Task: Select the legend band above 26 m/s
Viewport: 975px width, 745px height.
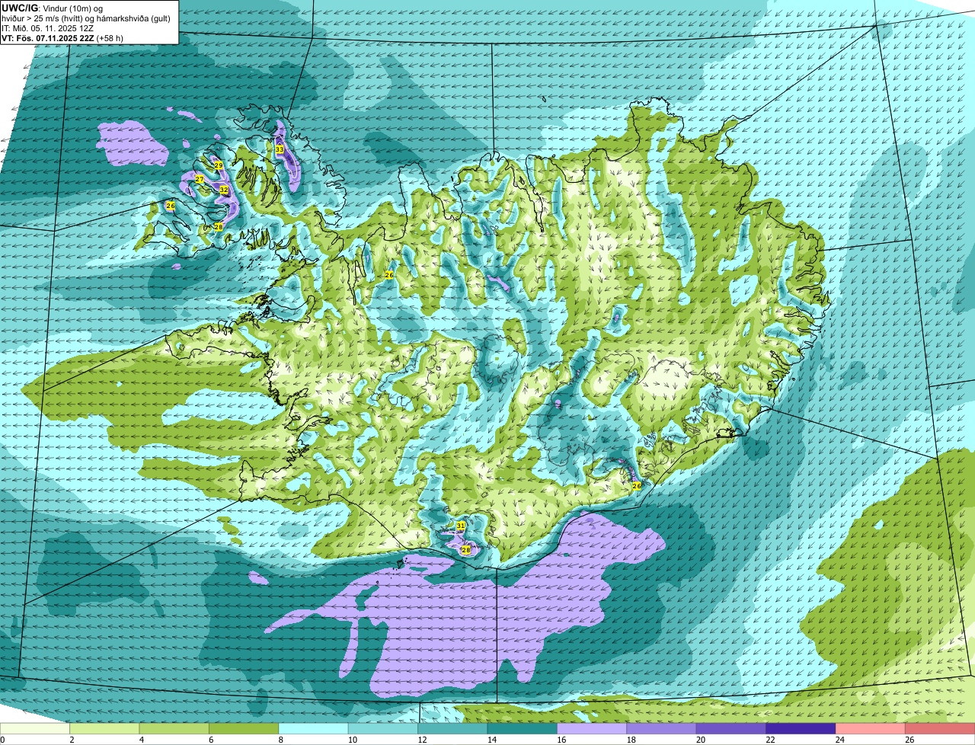Action: 940,729
